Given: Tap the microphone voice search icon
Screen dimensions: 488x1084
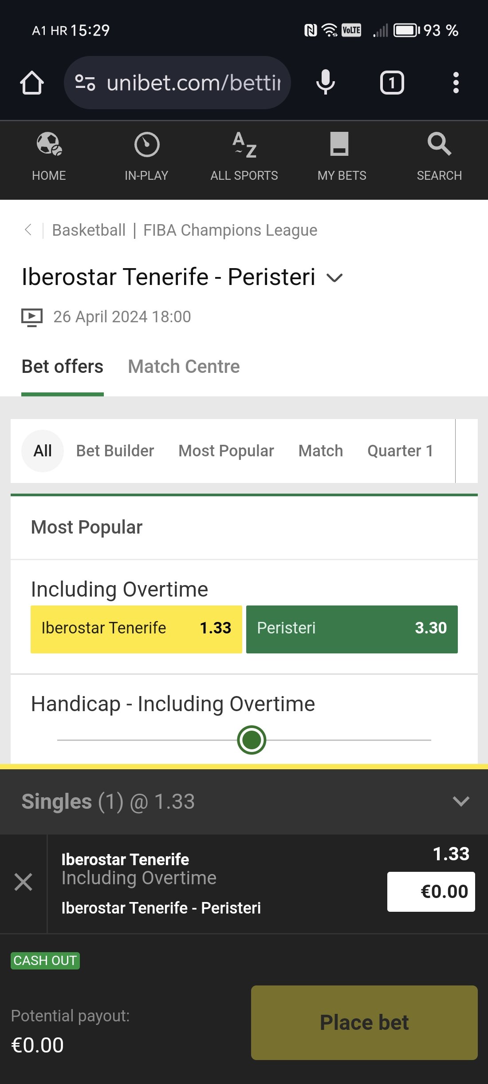Looking at the screenshot, I should coord(326,83).
